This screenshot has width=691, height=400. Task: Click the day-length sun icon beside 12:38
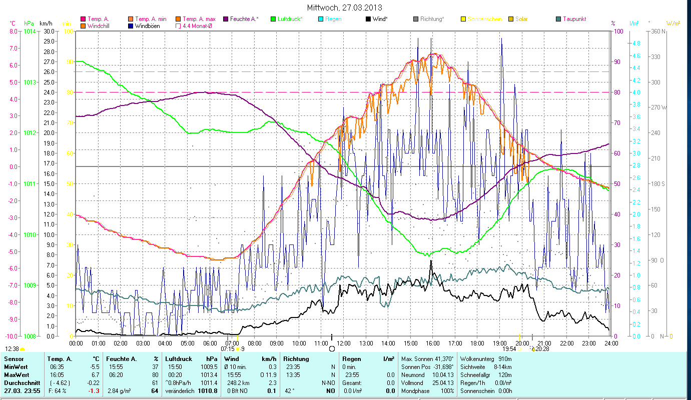click(22, 348)
